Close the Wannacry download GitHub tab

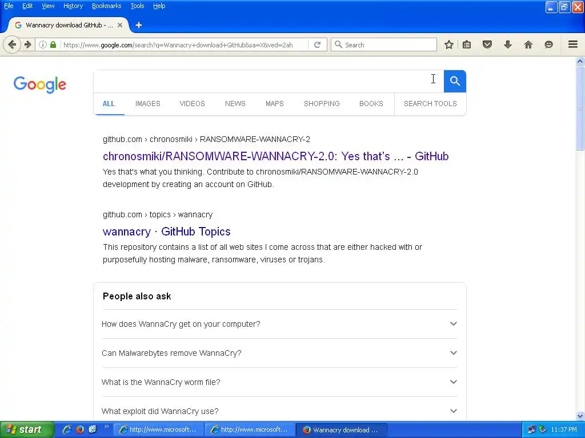tap(120, 25)
